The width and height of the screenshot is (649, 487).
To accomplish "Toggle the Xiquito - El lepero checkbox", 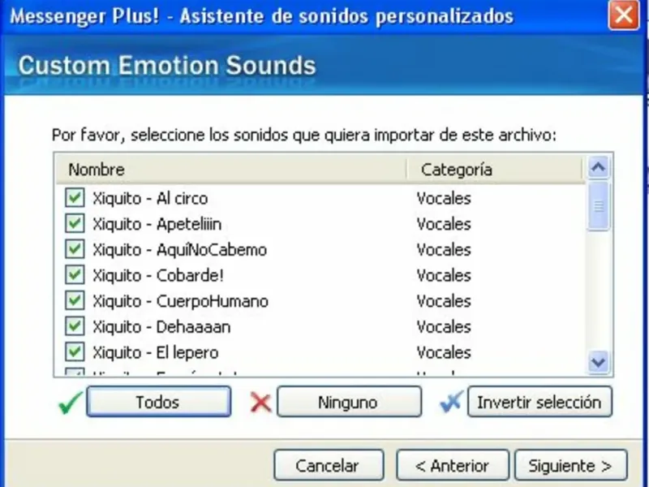I will click(75, 352).
